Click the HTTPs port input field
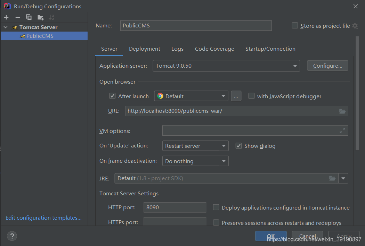365x246 pixels. [175, 222]
